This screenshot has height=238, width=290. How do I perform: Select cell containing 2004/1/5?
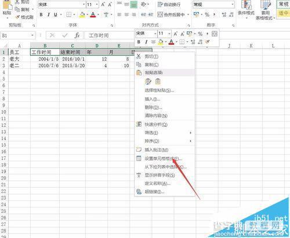(45, 59)
